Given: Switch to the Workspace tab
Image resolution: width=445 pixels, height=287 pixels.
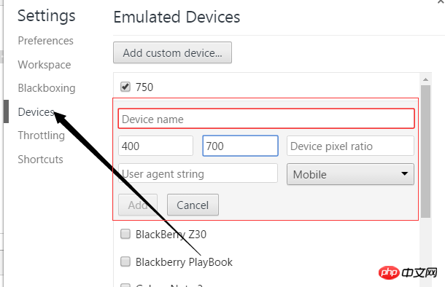Looking at the screenshot, I should coord(44,65).
